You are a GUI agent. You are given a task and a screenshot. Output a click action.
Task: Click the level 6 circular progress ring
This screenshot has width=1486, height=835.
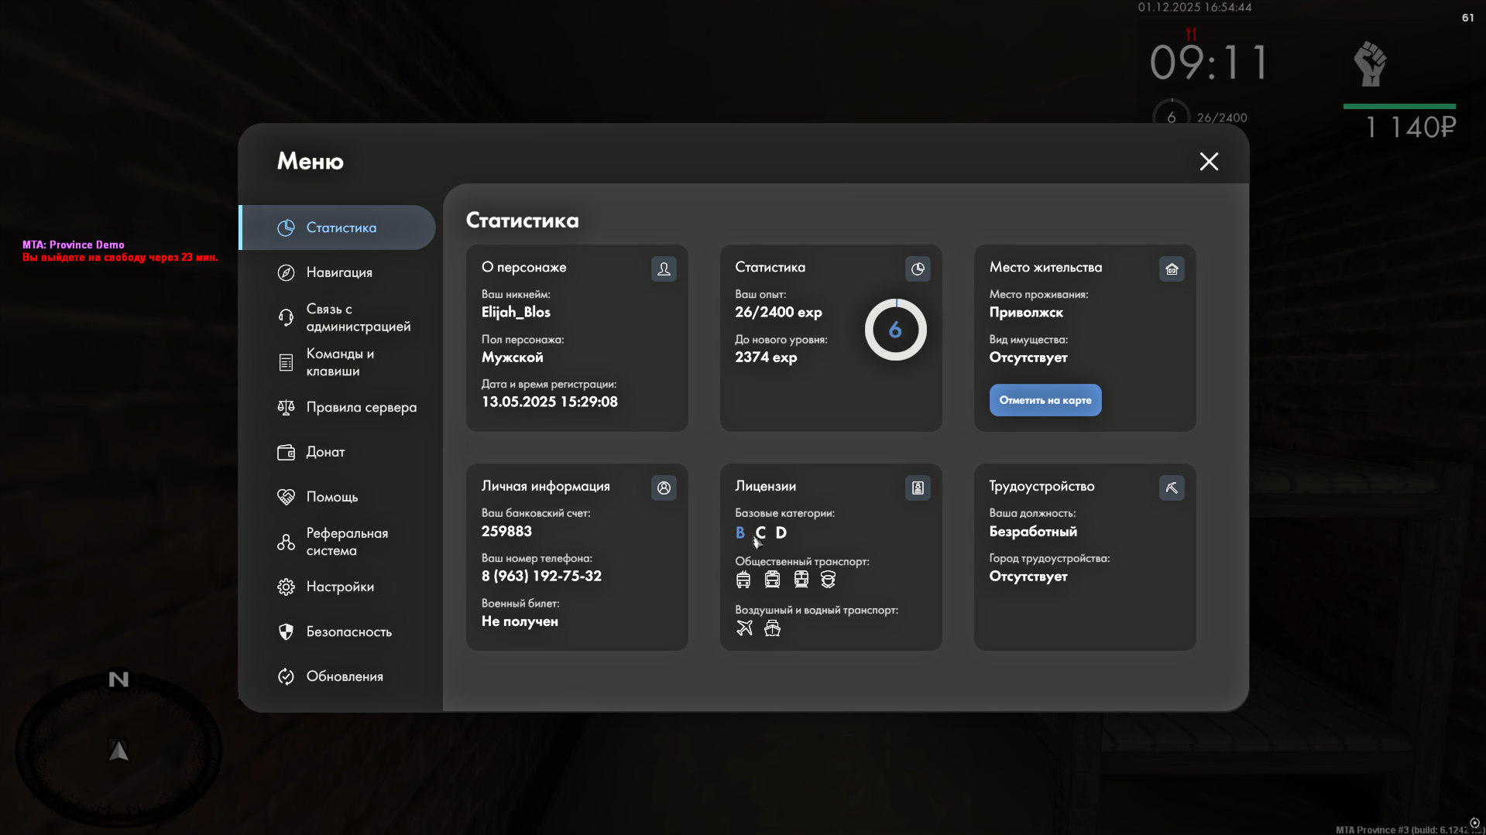pos(895,330)
